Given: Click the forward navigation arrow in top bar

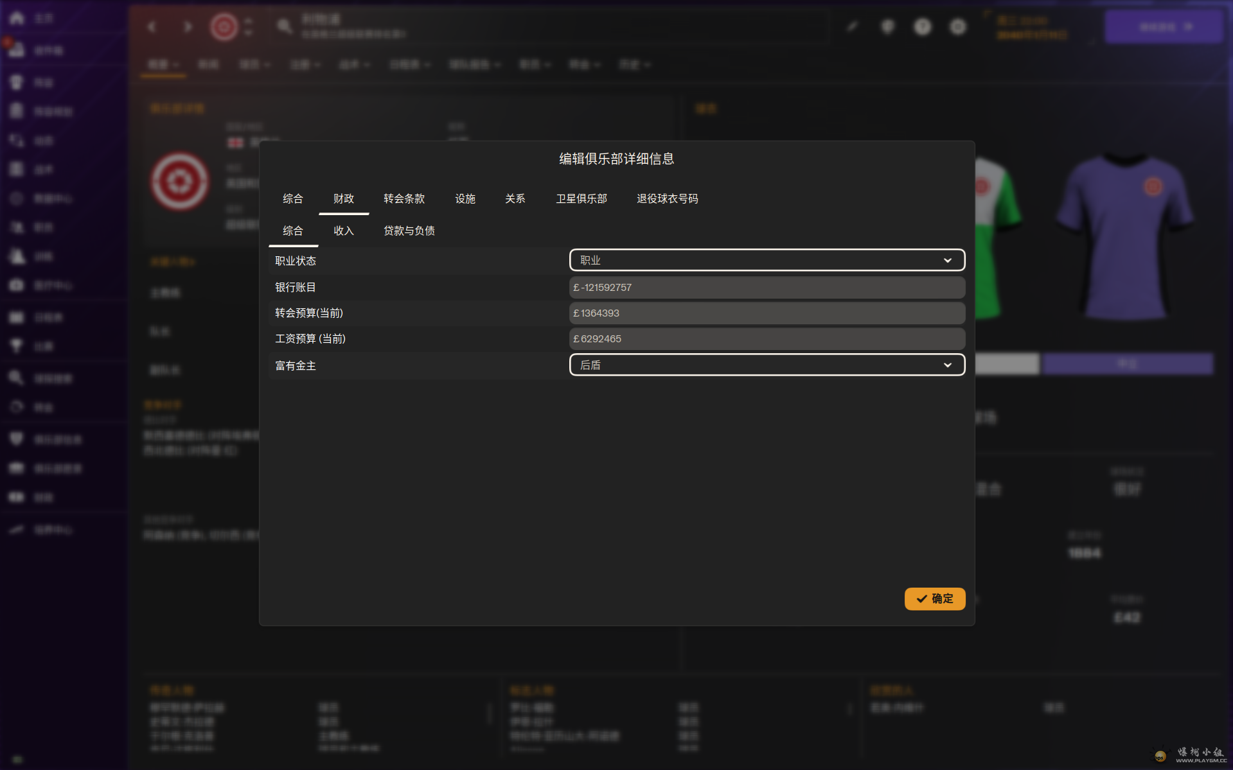Looking at the screenshot, I should click(188, 26).
